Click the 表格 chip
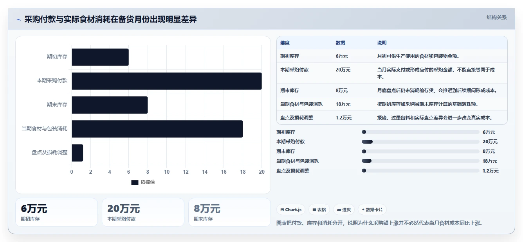 [319, 210]
